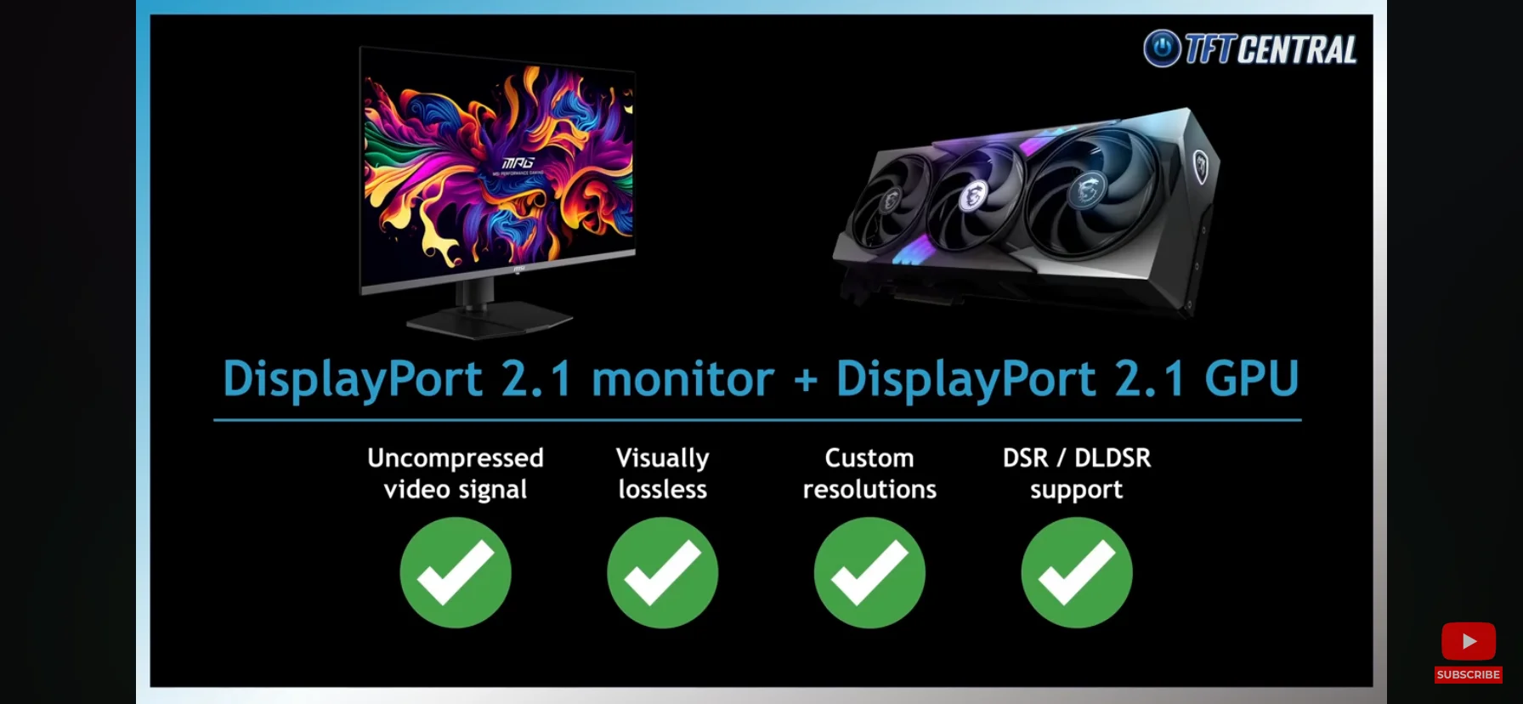Click the checkmark under Uncompressed video signal
Image resolution: width=1523 pixels, height=704 pixels.
456,573
